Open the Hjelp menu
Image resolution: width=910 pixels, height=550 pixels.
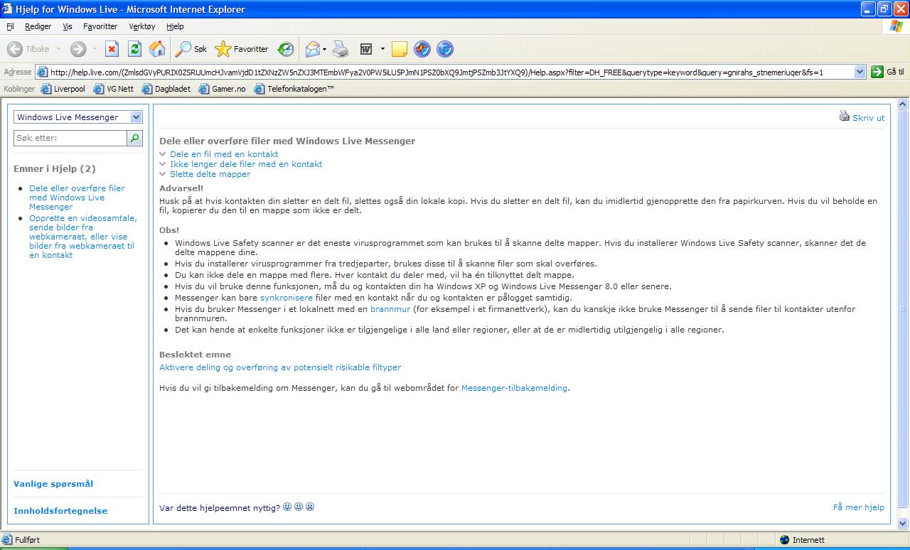175,26
